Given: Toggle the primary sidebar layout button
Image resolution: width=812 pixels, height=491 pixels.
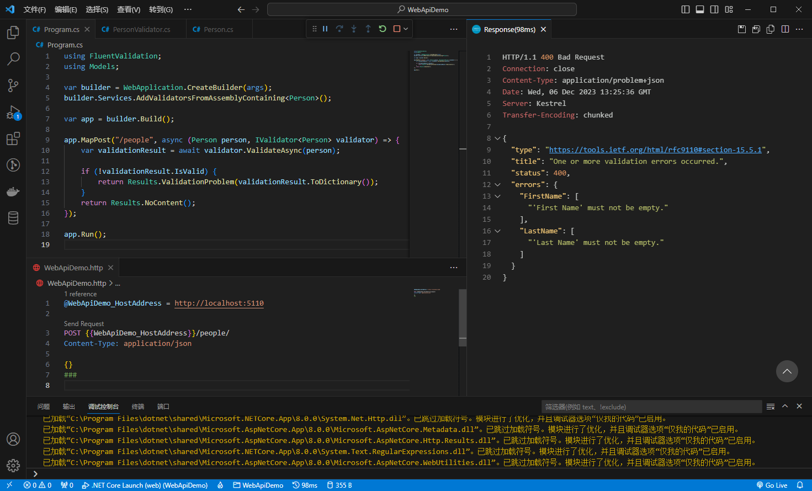Looking at the screenshot, I should tap(686, 9).
